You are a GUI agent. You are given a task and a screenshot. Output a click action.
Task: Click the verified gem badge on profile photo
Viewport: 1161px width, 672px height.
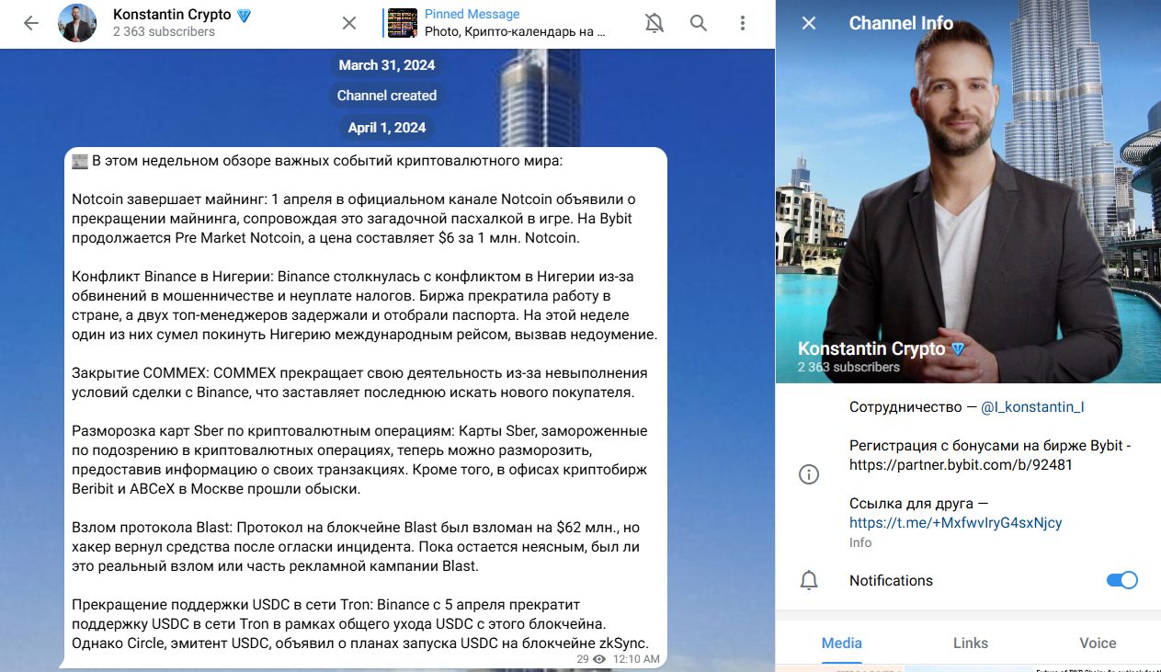957,349
